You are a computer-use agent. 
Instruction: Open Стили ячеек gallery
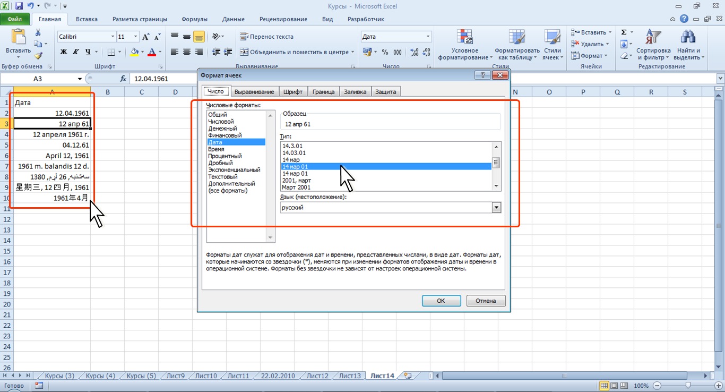click(x=554, y=45)
